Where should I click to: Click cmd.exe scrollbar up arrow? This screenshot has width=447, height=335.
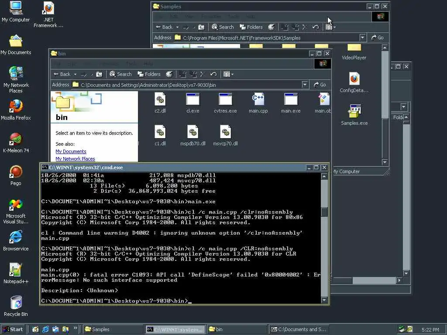[x=324, y=176]
